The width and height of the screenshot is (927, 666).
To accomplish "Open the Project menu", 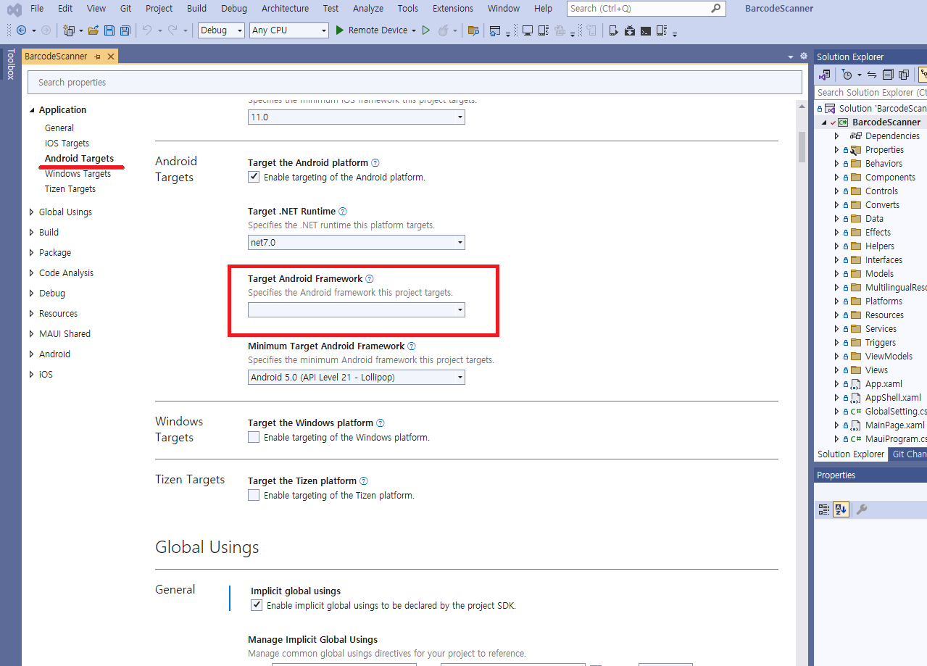I will (159, 9).
